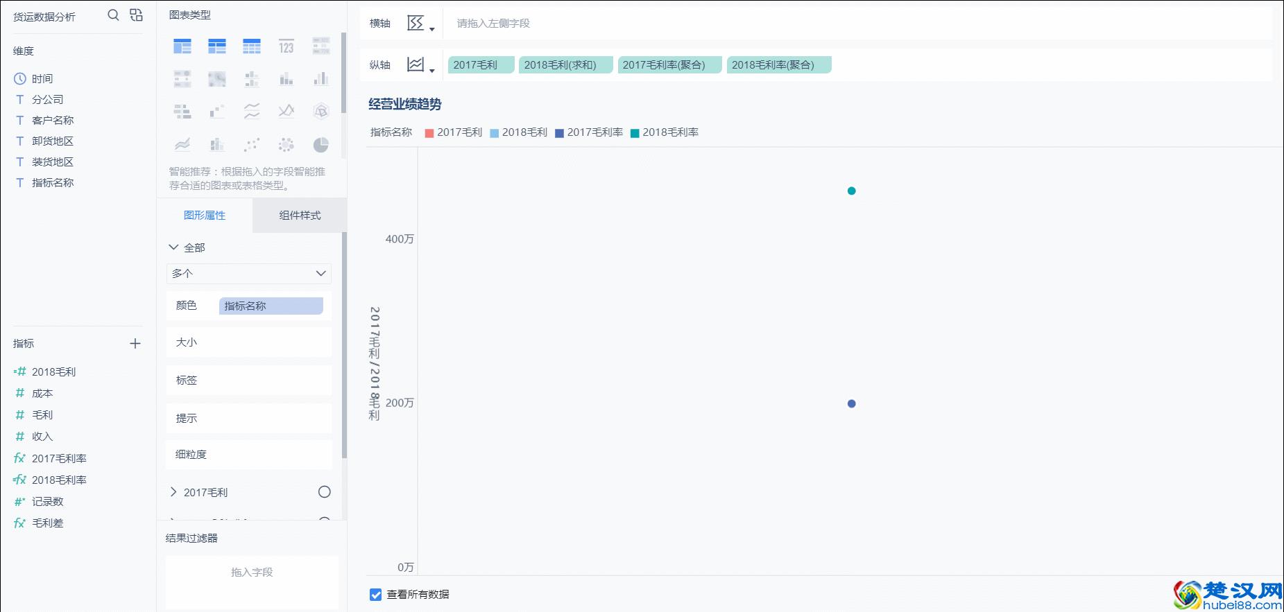Click the circle toggle beside 2017毛利
This screenshot has height=612, width=1284.
pyautogui.click(x=324, y=492)
